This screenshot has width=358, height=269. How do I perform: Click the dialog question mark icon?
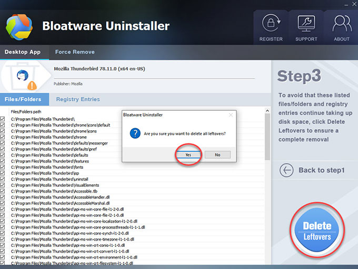[135, 133]
